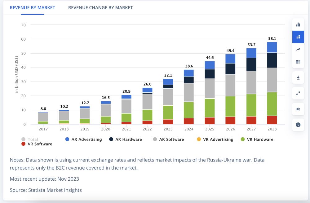The height and width of the screenshot is (203, 310).
Task: Click the 2028 stacked bar
Action: 272,83
